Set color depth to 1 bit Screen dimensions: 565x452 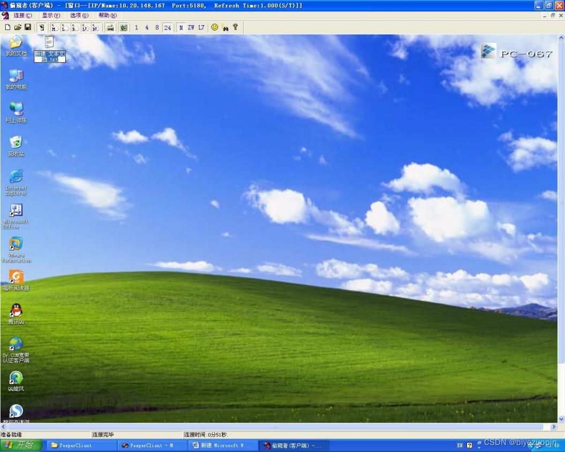137,27
